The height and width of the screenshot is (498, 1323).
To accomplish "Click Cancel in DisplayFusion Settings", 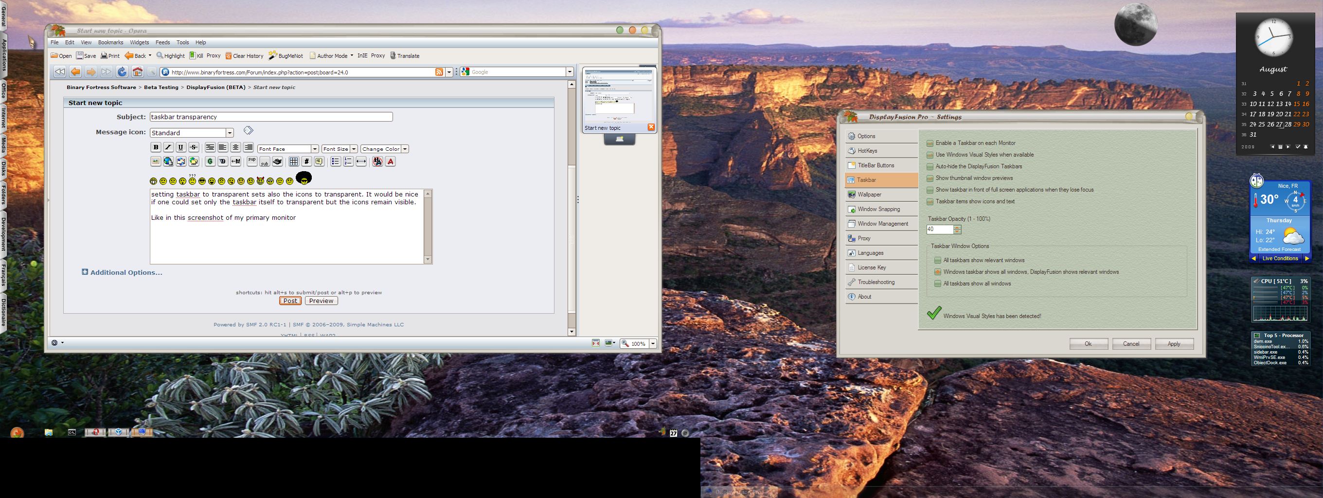I will pos(1131,344).
